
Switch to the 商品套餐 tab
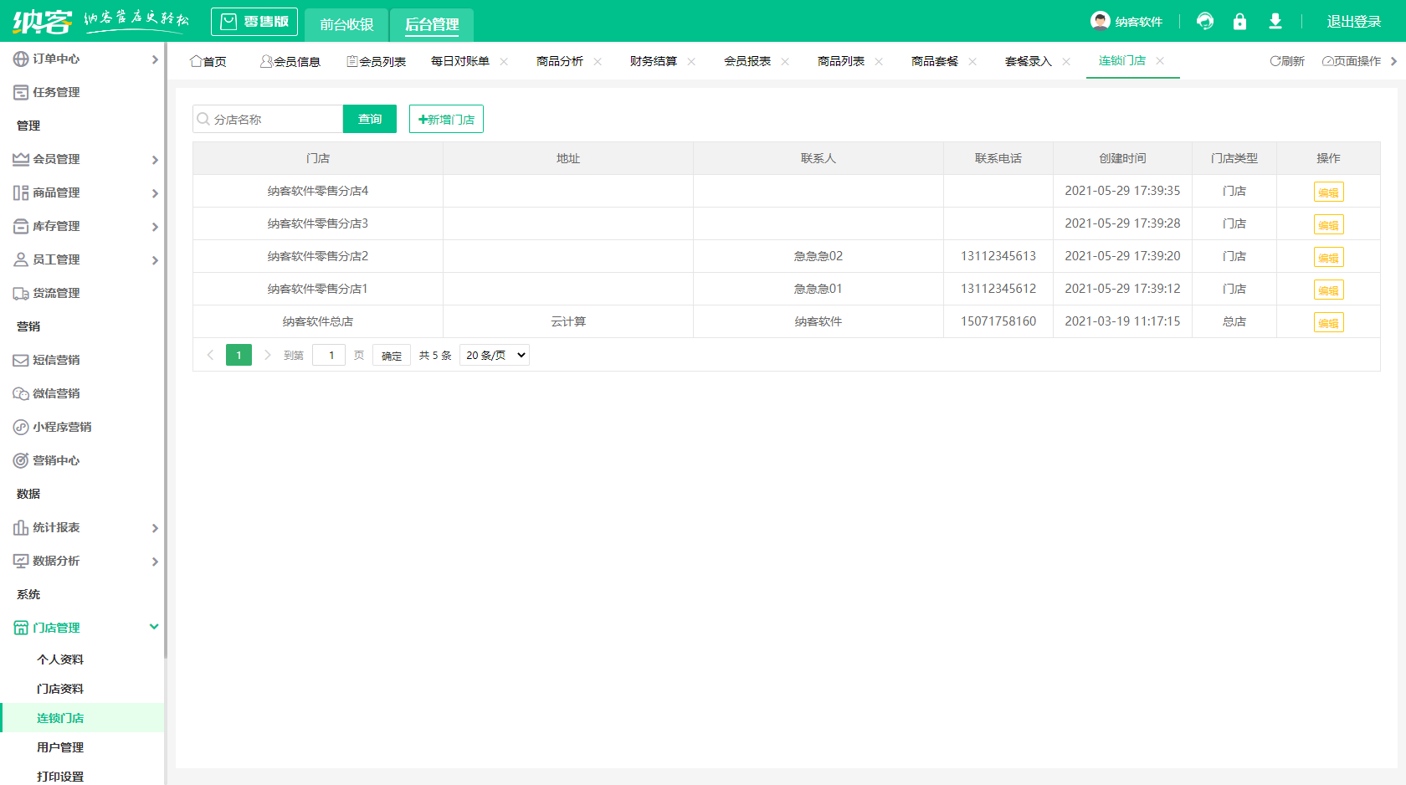click(935, 60)
